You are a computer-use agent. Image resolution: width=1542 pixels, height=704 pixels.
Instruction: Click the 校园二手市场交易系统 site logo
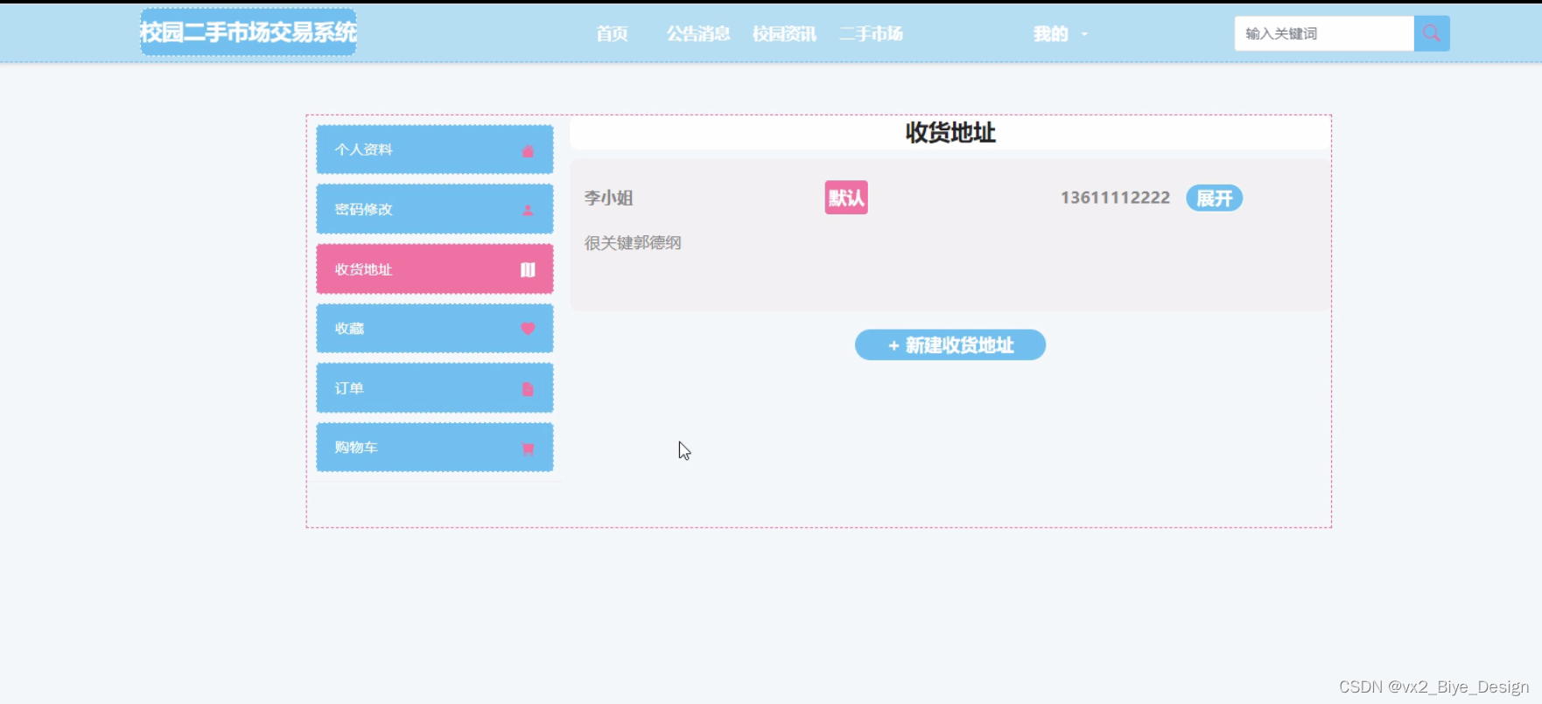249,32
